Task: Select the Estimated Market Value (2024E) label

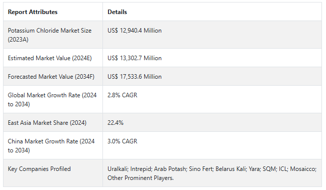Action: point(50,58)
